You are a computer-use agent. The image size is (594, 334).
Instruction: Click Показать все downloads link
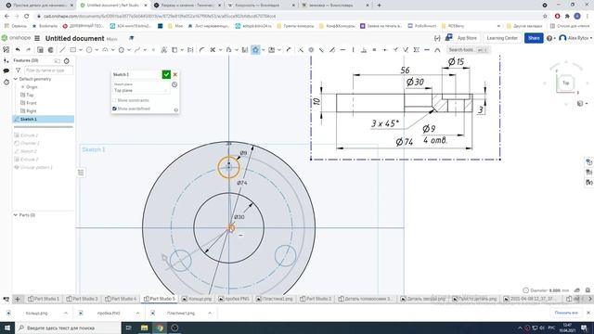point(566,313)
